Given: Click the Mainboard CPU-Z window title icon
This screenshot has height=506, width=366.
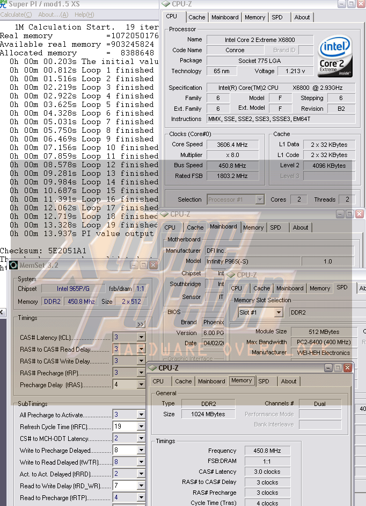Looking at the screenshot, I should pyautogui.click(x=164, y=214).
